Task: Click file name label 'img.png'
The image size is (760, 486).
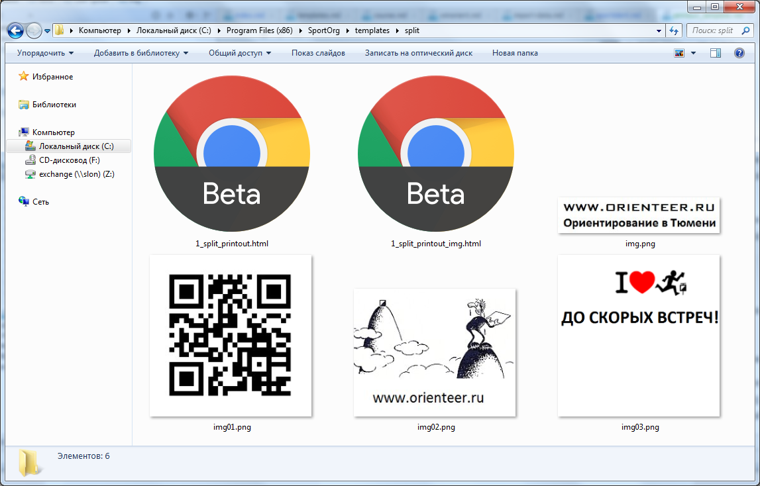Action: tap(640, 243)
